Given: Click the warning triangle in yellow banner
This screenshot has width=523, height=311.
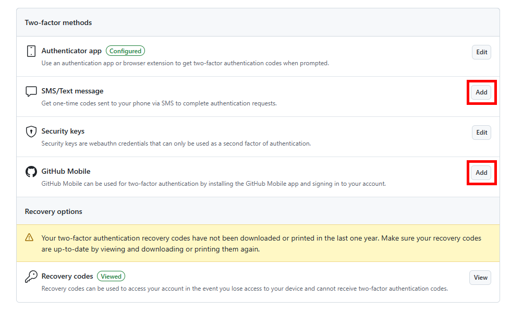Looking at the screenshot, I should pyautogui.click(x=29, y=238).
